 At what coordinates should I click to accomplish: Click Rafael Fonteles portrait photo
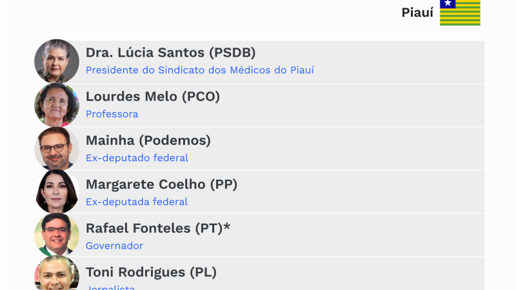(57, 235)
